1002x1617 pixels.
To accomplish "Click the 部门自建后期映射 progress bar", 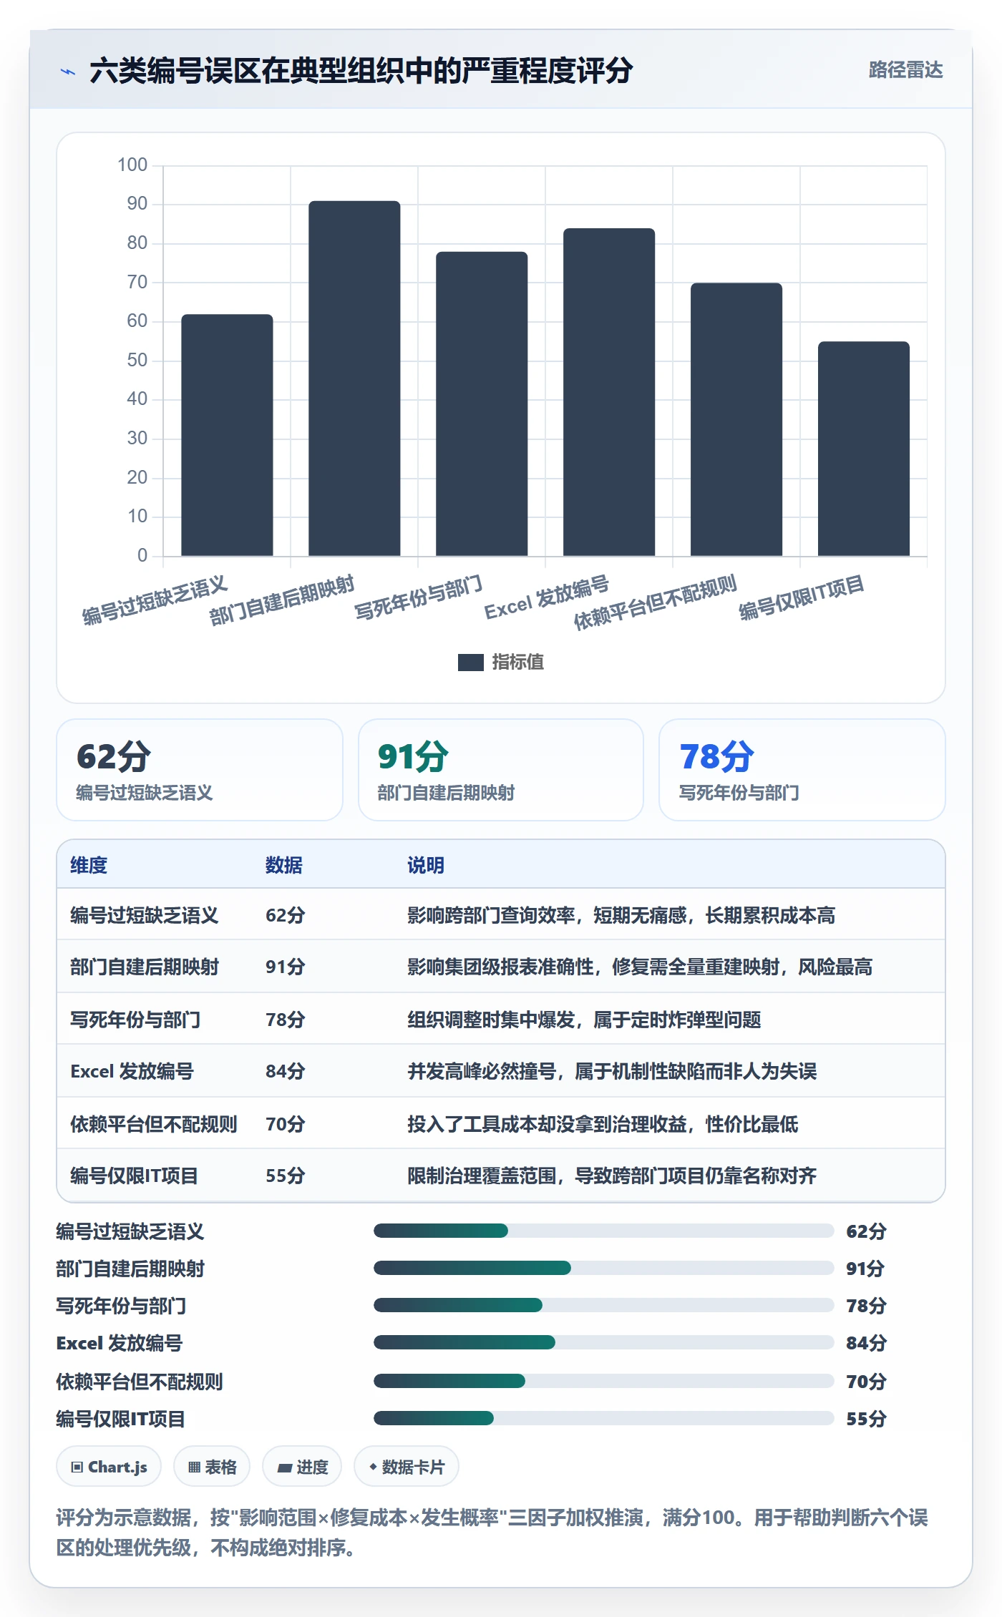I will tap(603, 1268).
